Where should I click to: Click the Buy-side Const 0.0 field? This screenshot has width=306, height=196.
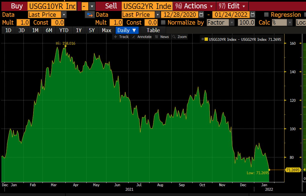tap(58, 22)
